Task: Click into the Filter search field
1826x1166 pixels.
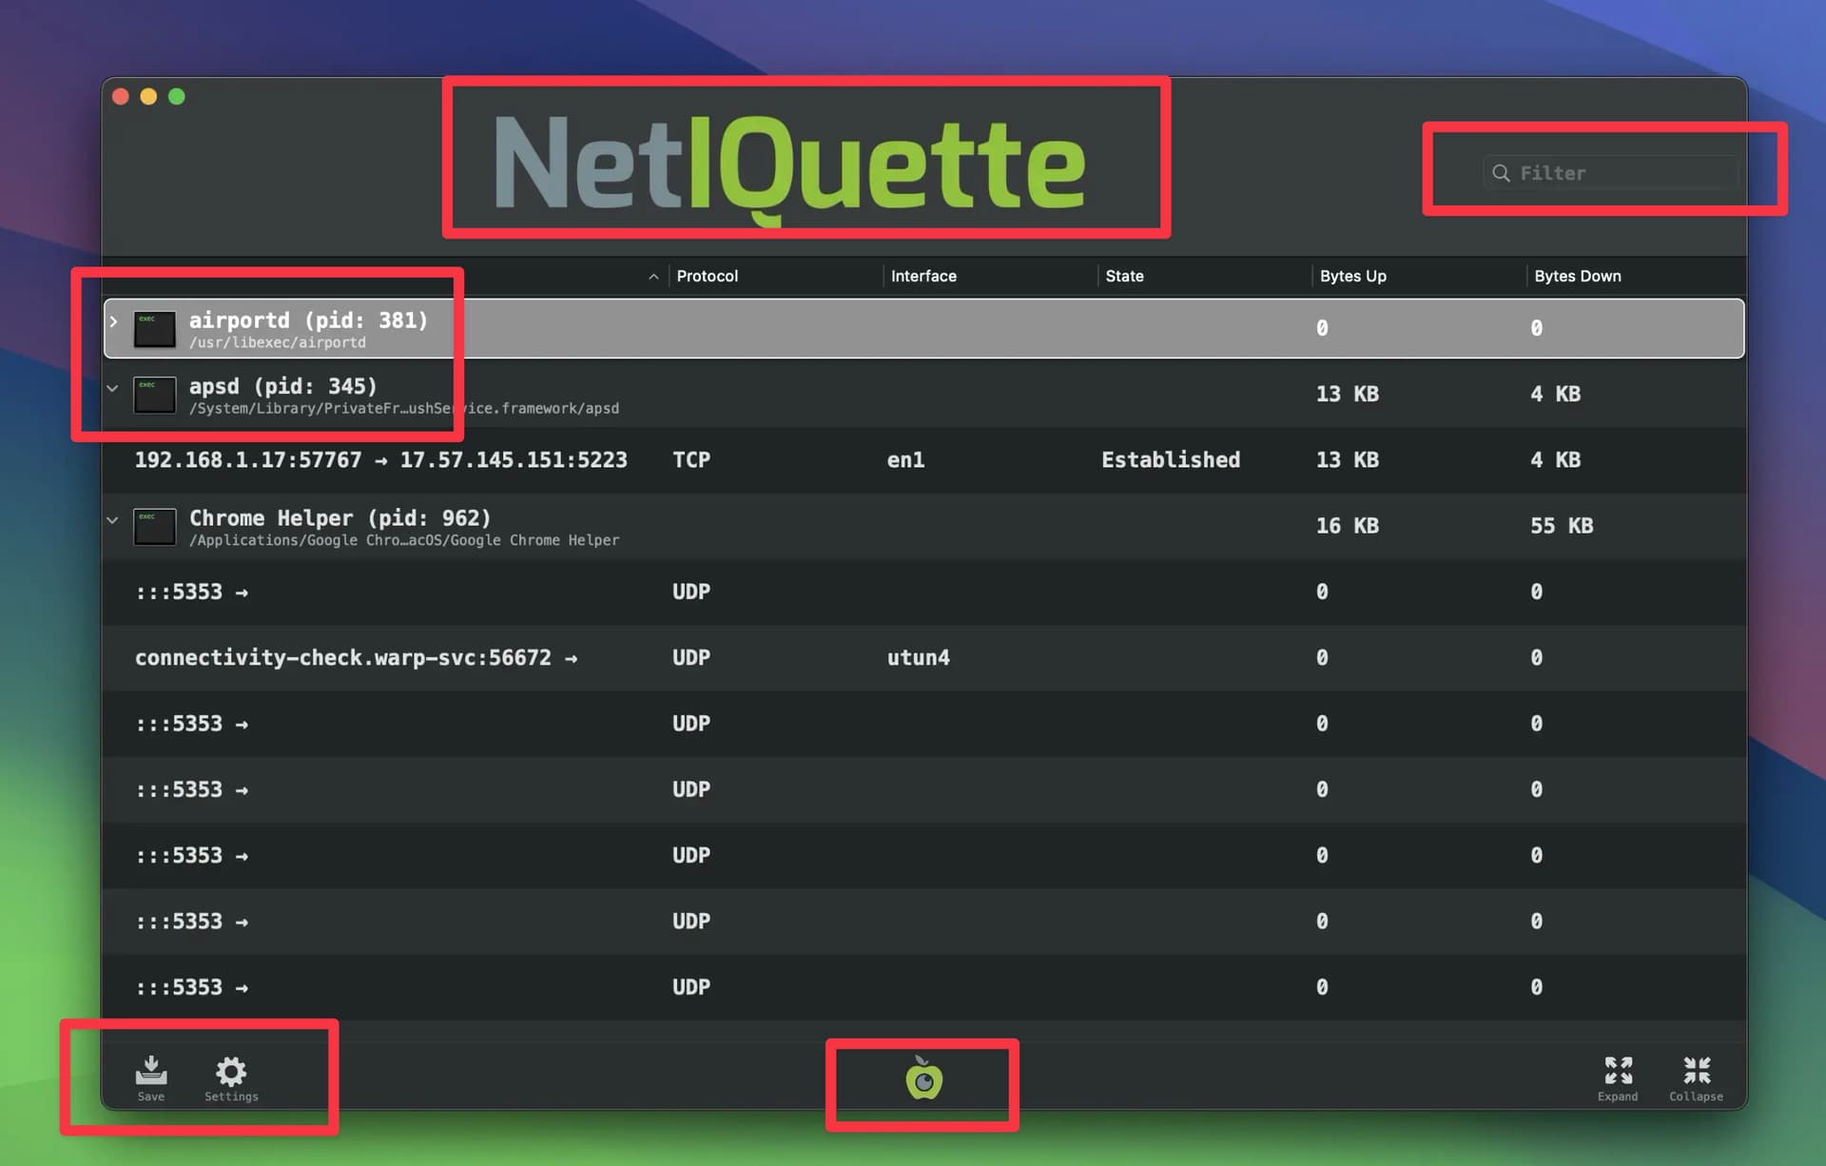Action: tap(1610, 173)
